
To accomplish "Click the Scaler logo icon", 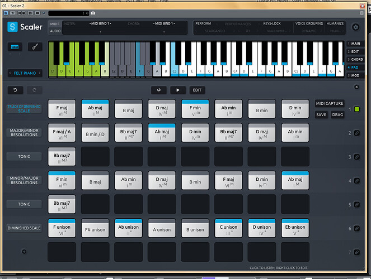I will pyautogui.click(x=12, y=27).
